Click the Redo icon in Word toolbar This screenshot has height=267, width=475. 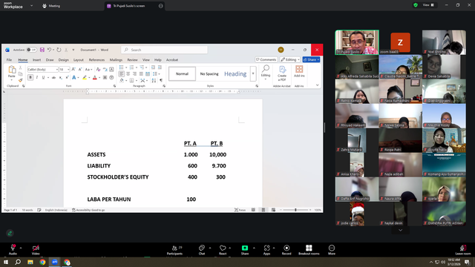tap(59, 50)
